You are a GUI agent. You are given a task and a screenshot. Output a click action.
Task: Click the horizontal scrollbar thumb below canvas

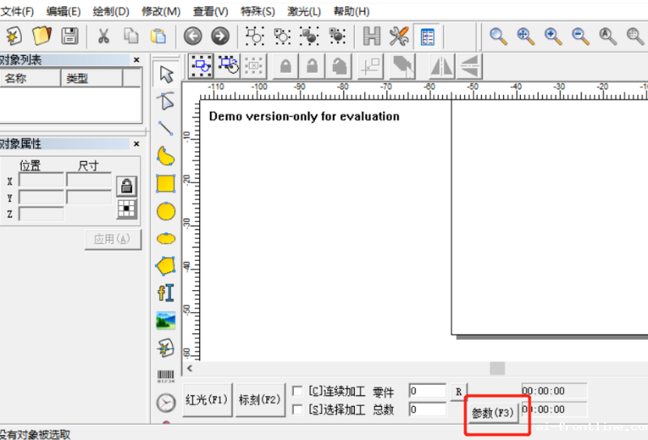click(497, 368)
